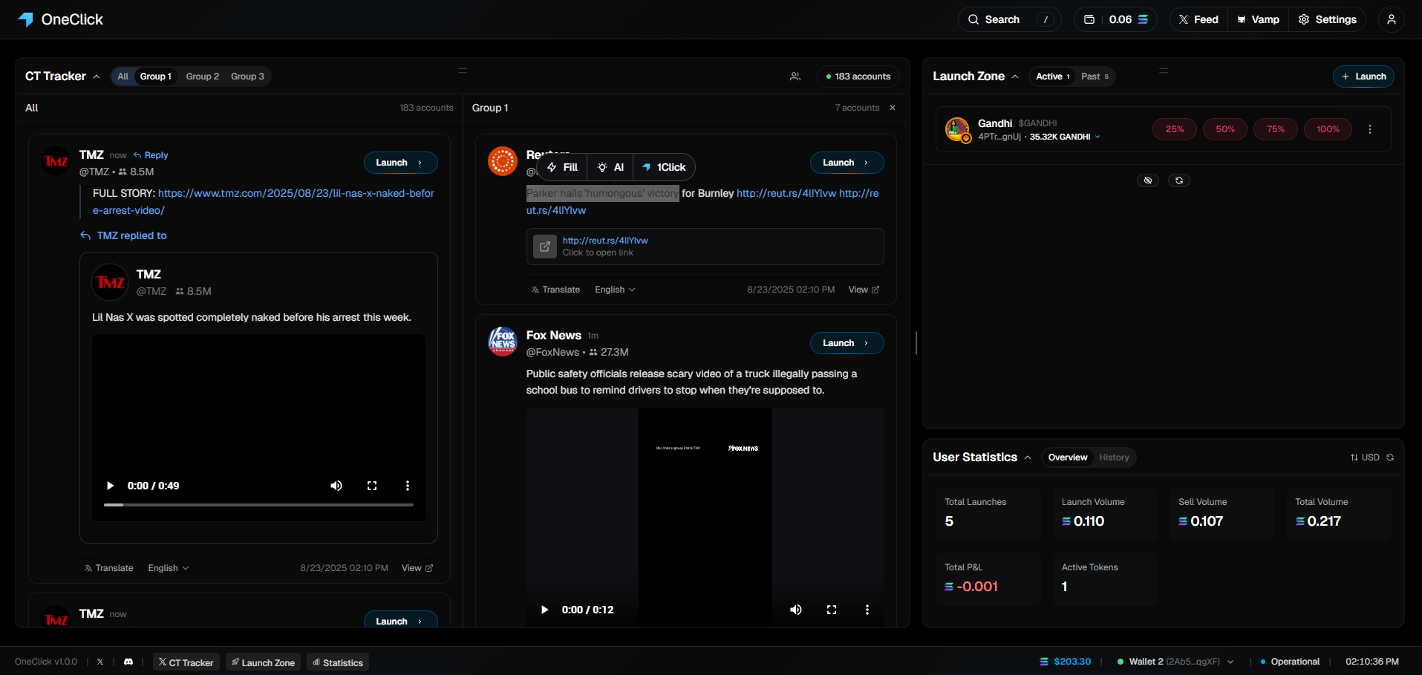The width and height of the screenshot is (1422, 675).
Task: Close the Group 1 column
Action: [x=893, y=108]
